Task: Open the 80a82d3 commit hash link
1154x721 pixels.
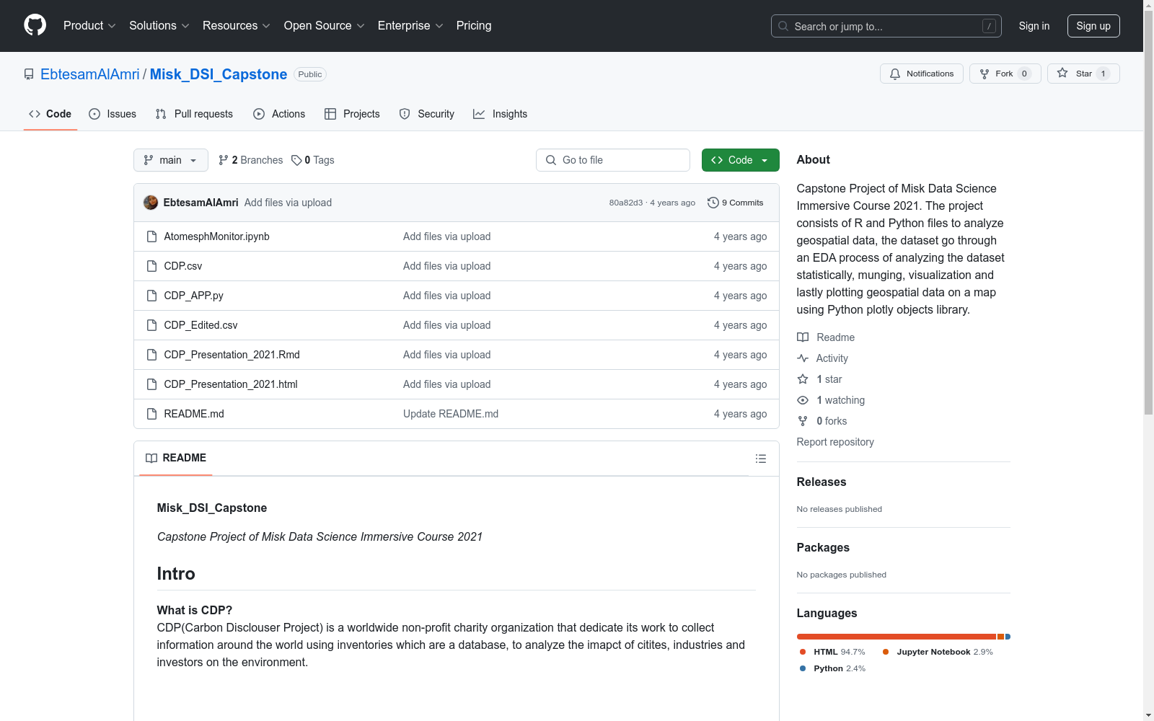Action: (x=626, y=203)
